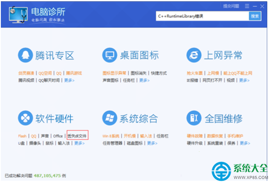Open the 声音 link under 软件硬件

coord(45,136)
